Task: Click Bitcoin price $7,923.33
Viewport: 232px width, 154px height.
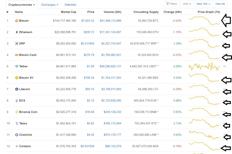Action: point(88,21)
